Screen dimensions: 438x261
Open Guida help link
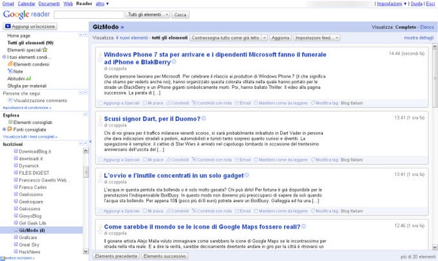416,4
